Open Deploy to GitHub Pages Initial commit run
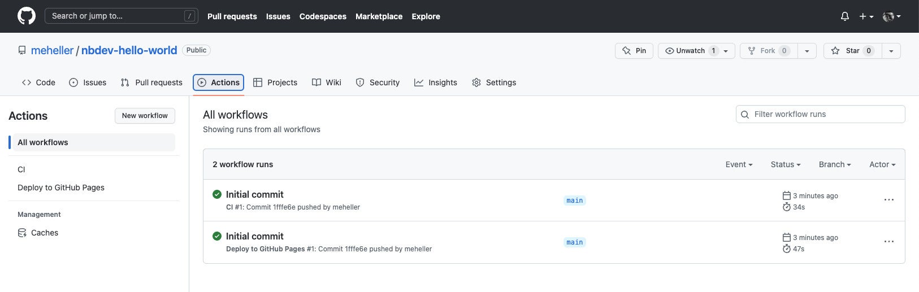This screenshot has height=292, width=919. pyautogui.click(x=254, y=236)
